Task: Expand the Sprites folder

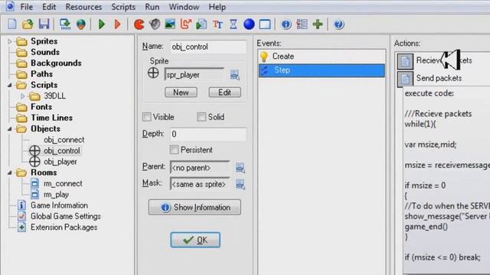Action: pos(10,41)
